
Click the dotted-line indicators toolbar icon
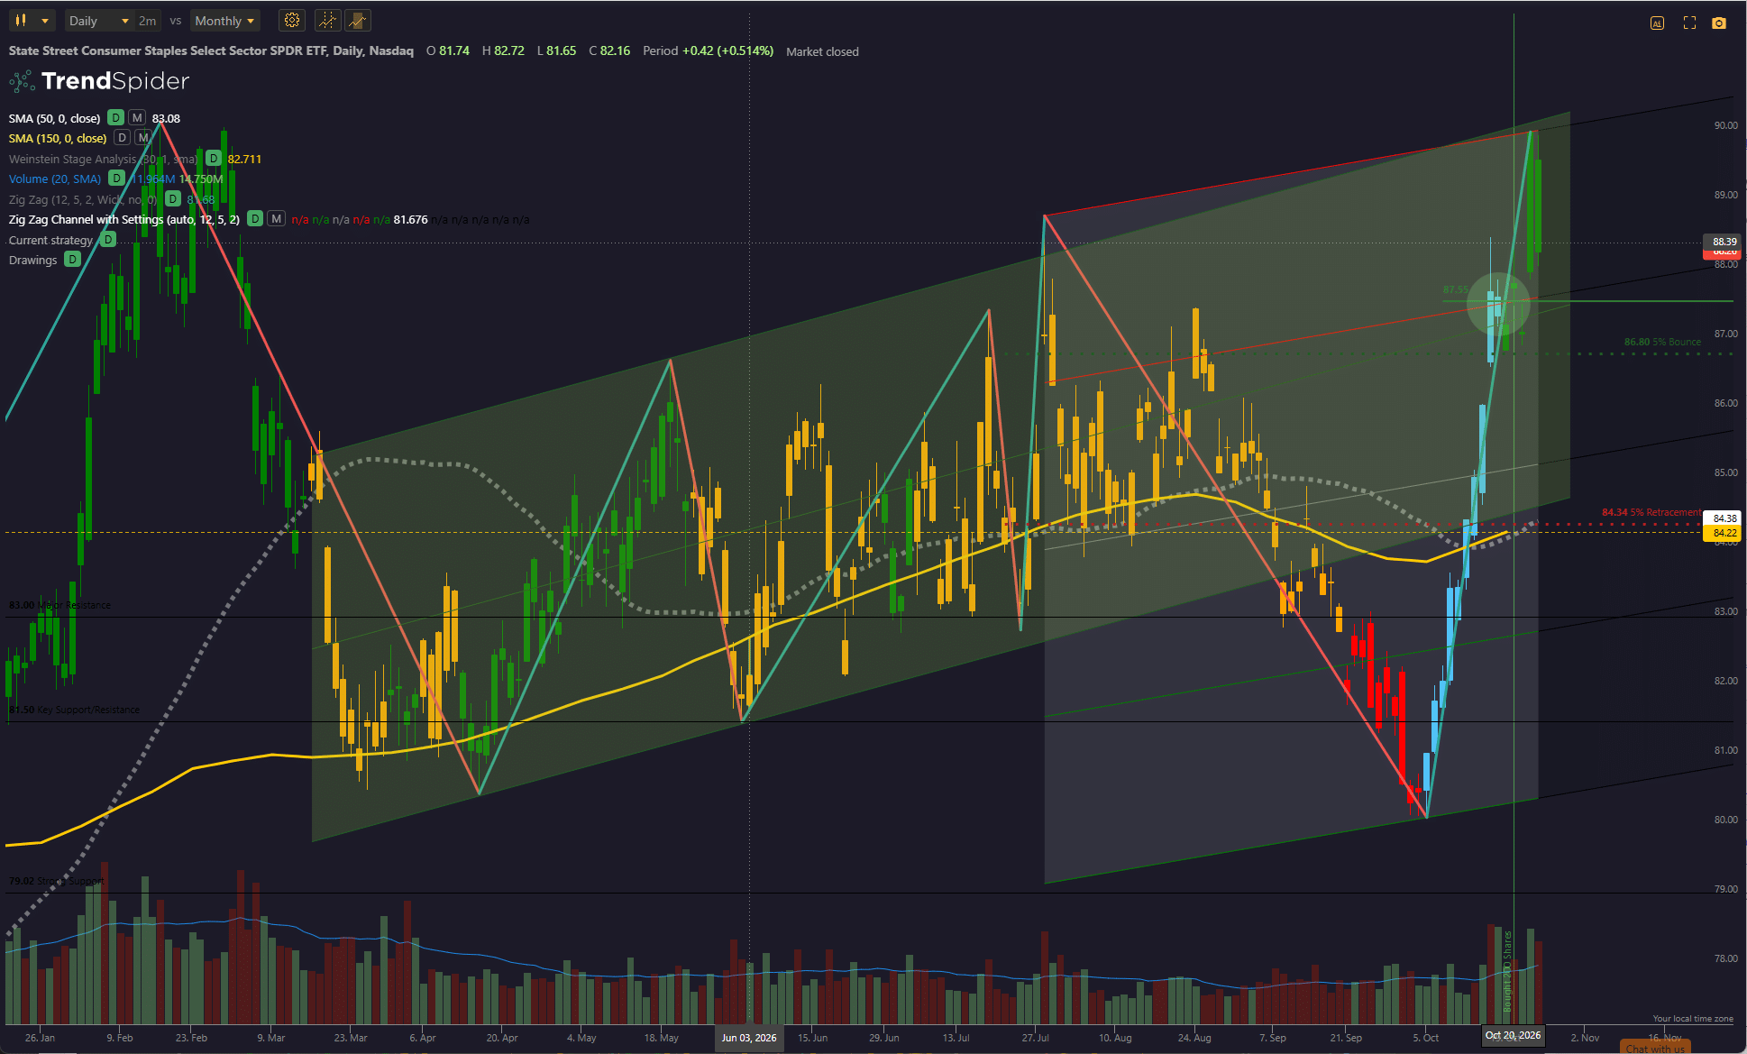point(328,21)
